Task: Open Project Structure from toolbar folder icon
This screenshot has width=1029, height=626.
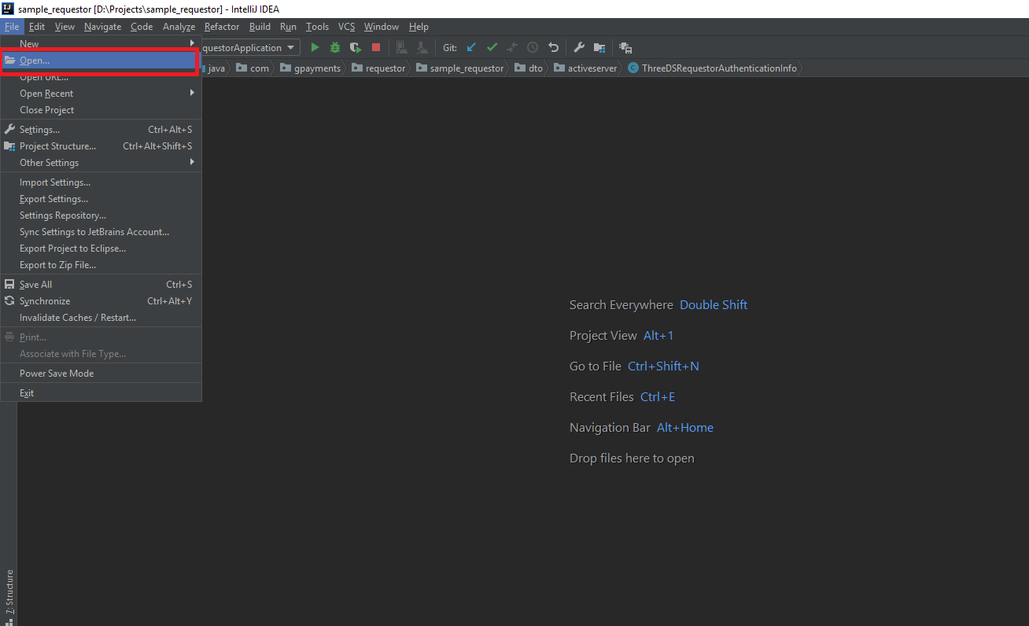Action: [x=599, y=48]
